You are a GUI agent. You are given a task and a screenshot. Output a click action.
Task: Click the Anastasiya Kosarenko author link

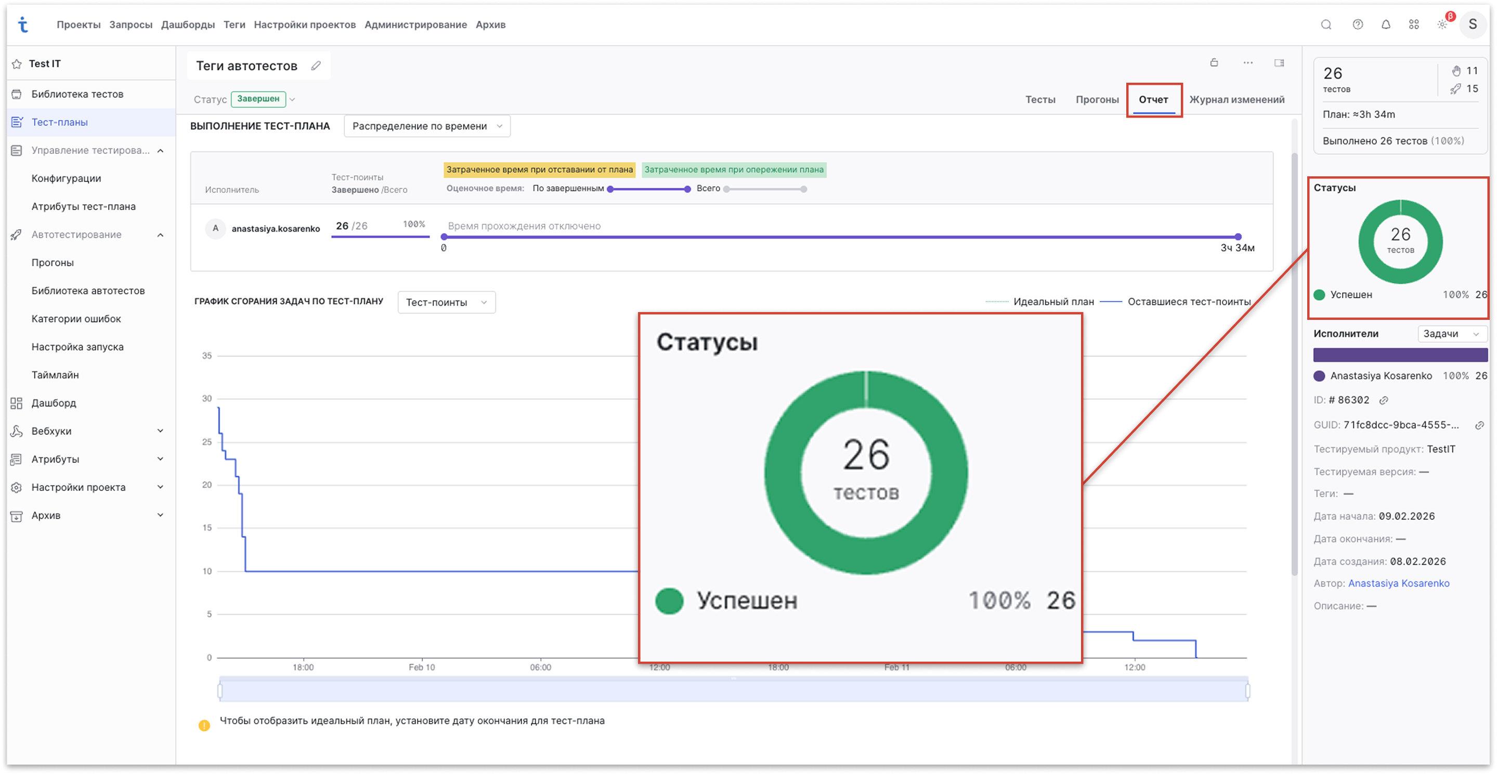(1400, 583)
